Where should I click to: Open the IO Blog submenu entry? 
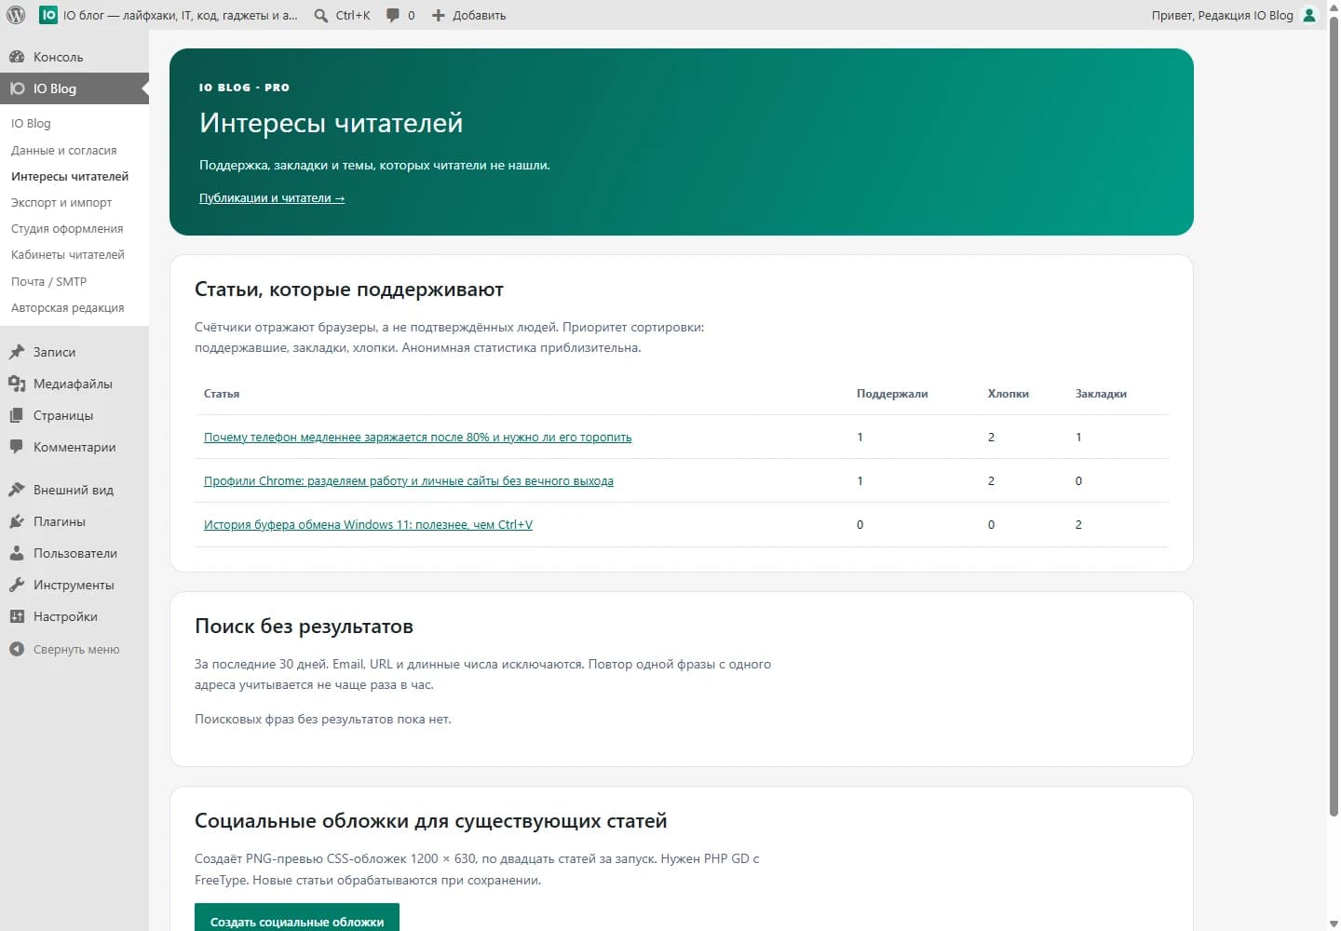point(31,123)
